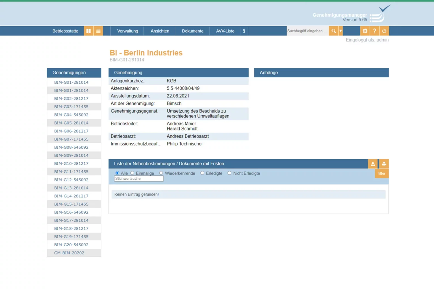Download the Nebenbestimmungen list
Image resolution: width=434 pixels, height=289 pixels.
(373, 164)
